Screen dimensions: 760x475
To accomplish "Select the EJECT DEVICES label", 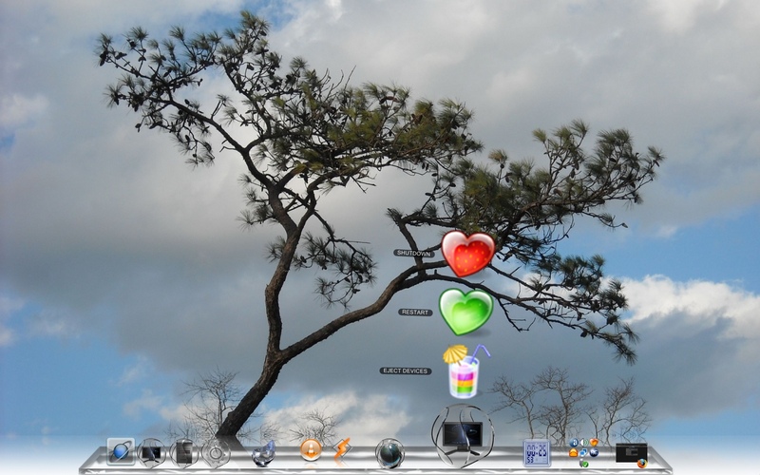I will click(406, 370).
